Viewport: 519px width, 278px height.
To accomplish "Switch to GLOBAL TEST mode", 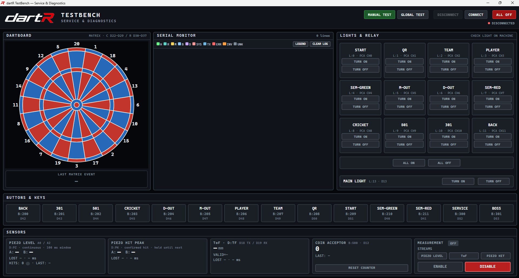I will (x=413, y=15).
